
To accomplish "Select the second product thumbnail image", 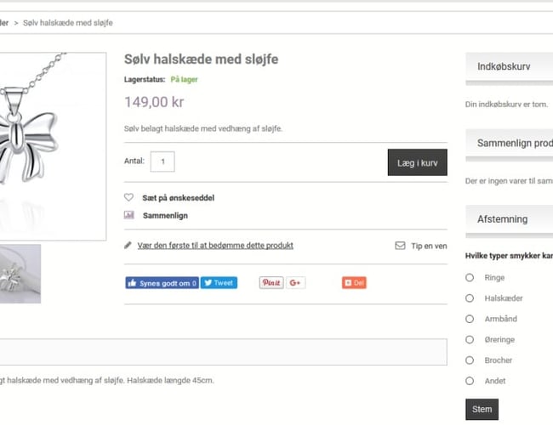I will click(20, 274).
